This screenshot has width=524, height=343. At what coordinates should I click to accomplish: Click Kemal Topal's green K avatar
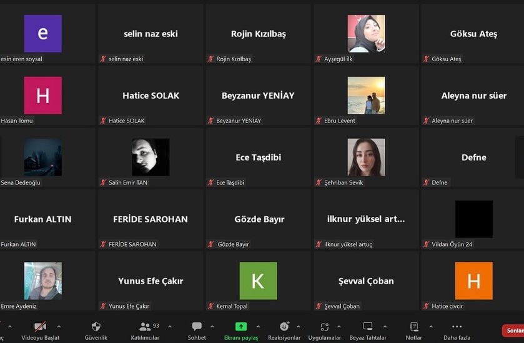click(x=259, y=281)
